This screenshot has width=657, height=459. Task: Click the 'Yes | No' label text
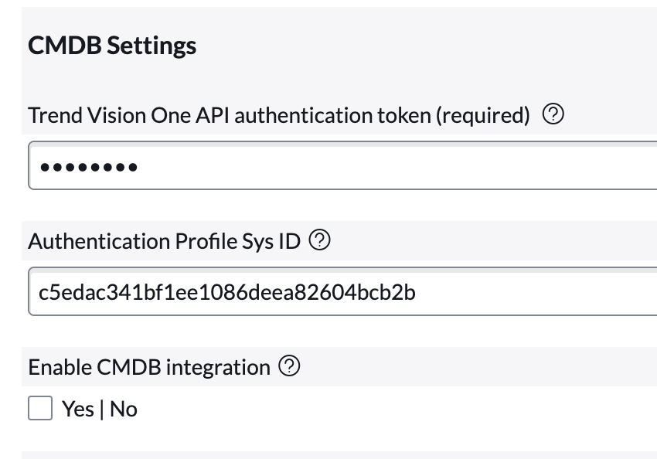97,408
